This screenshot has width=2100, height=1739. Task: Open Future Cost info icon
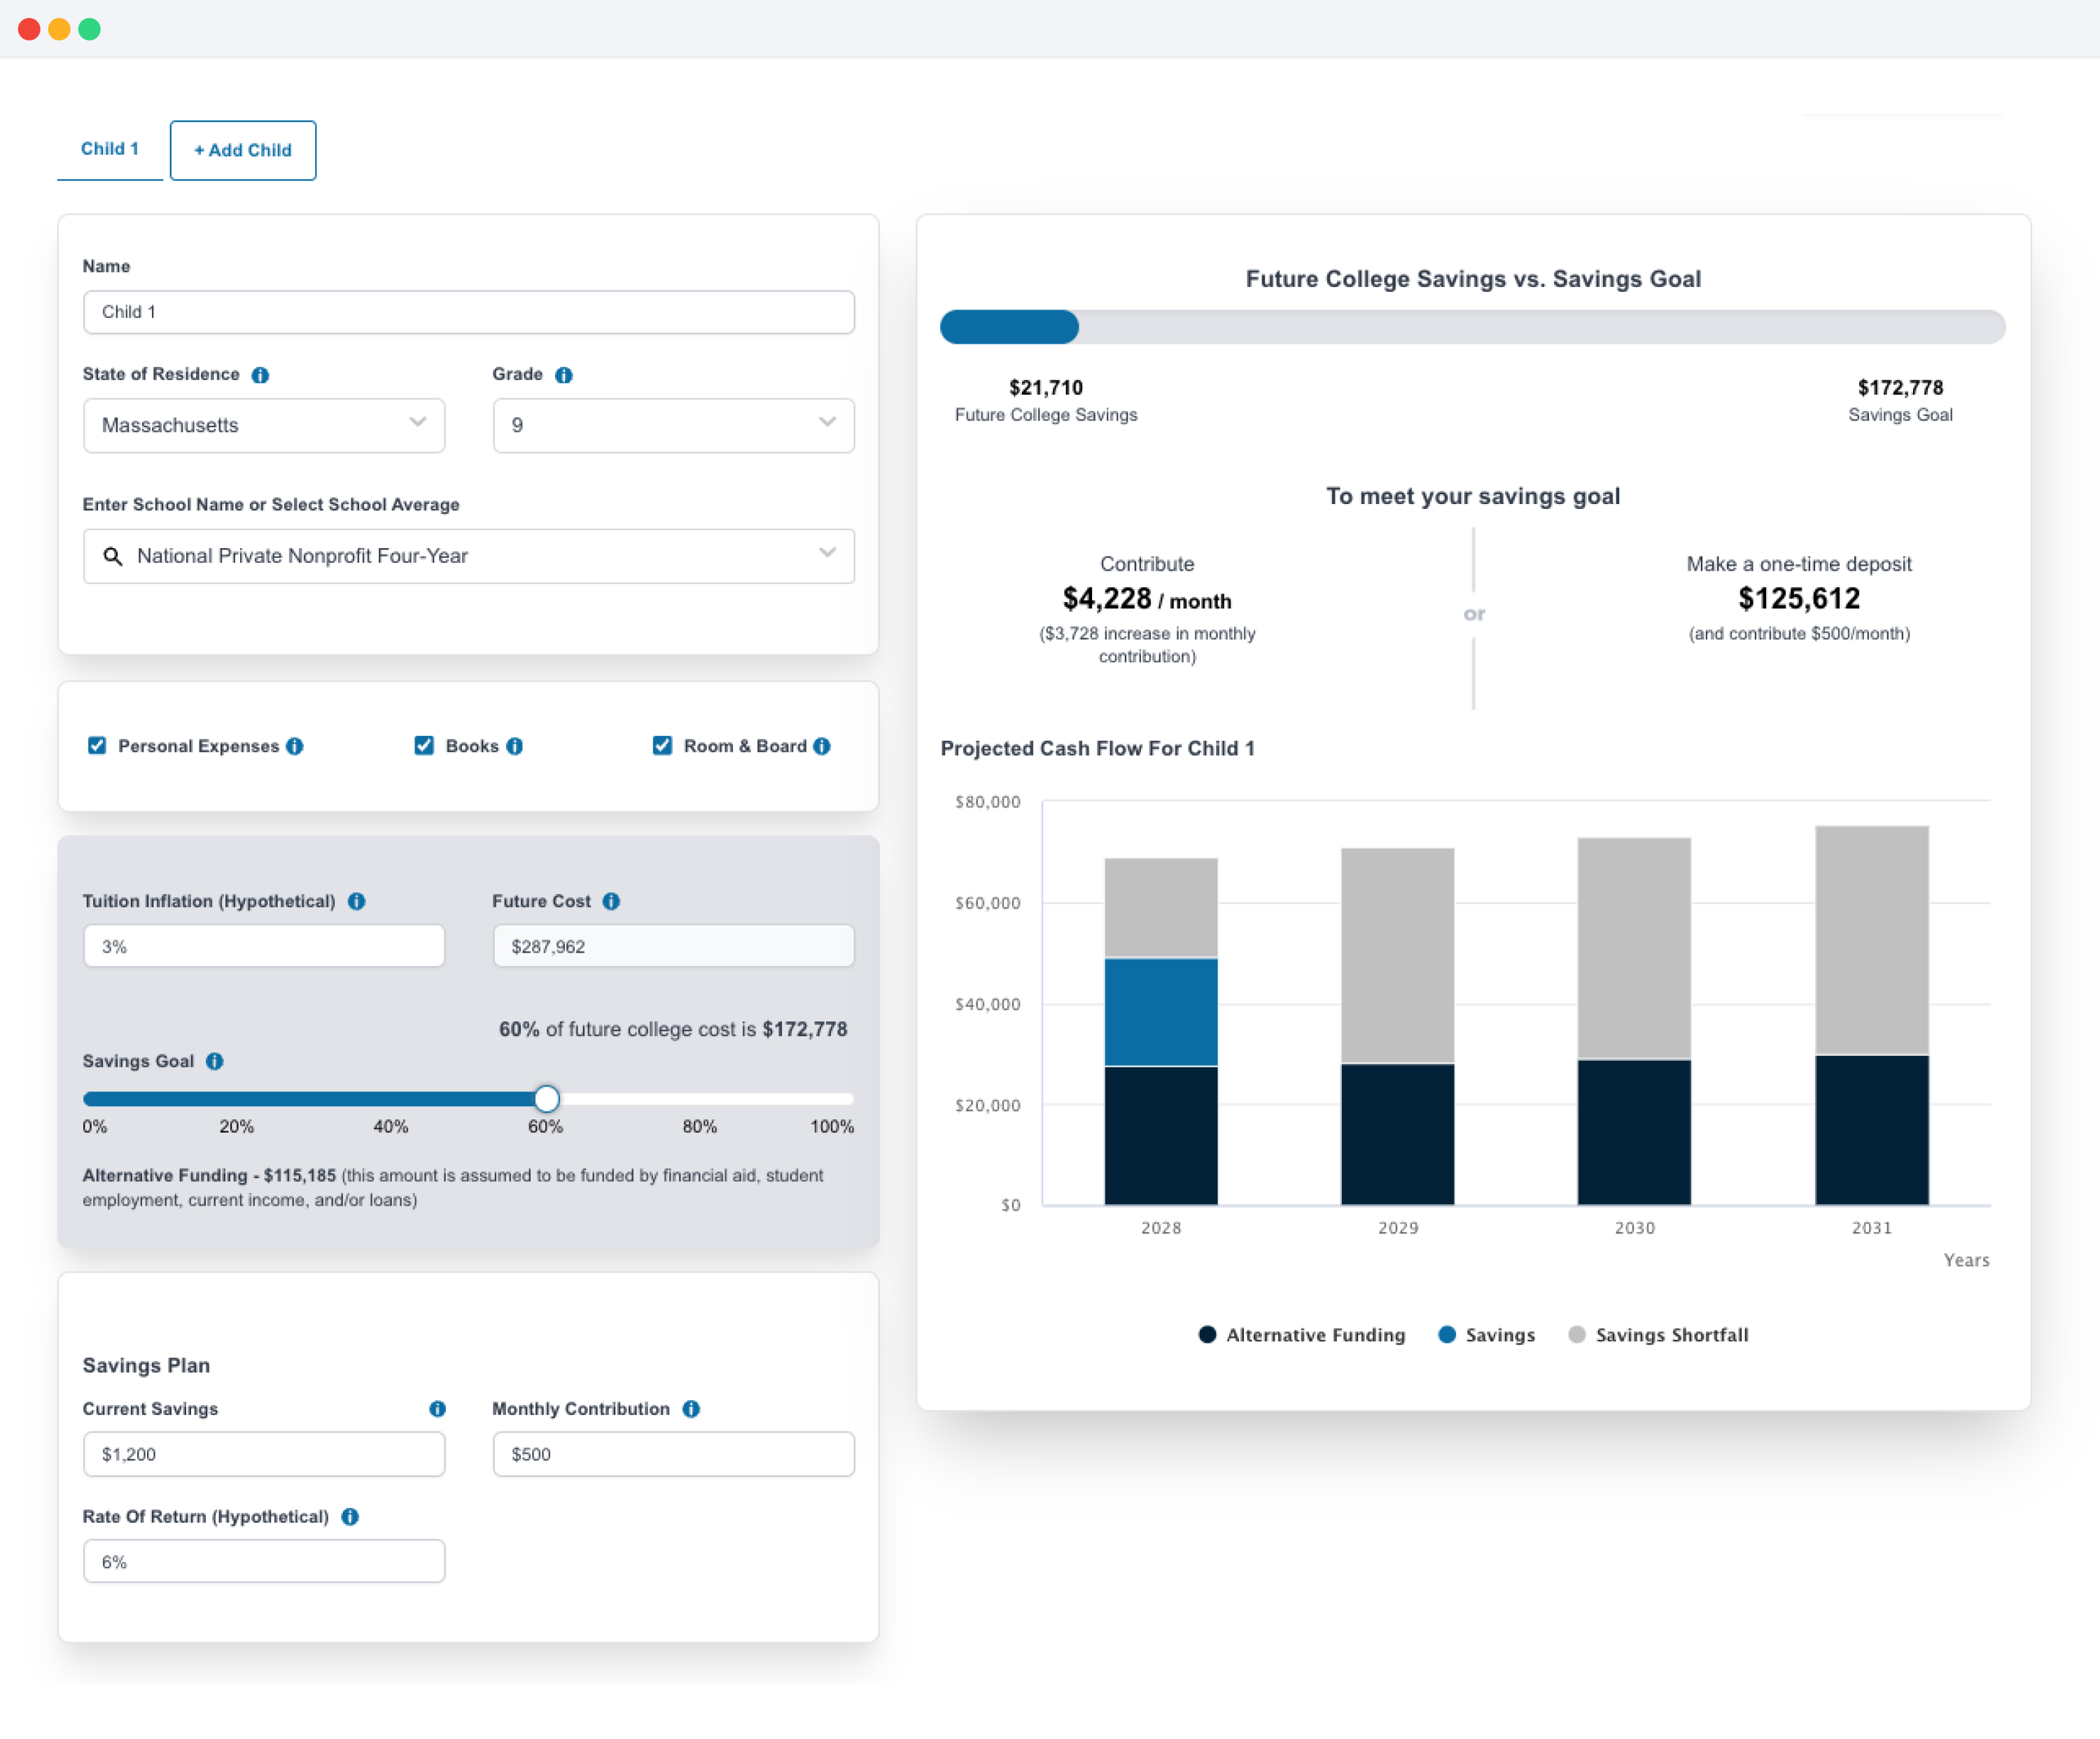click(x=612, y=901)
